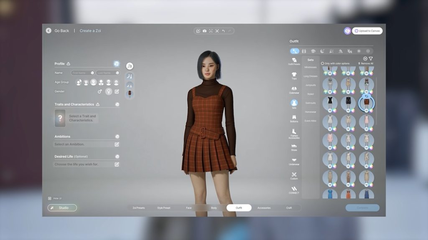Select the winter snowflake outfit category
Screen dimensions: 428x240
pos(368,51)
